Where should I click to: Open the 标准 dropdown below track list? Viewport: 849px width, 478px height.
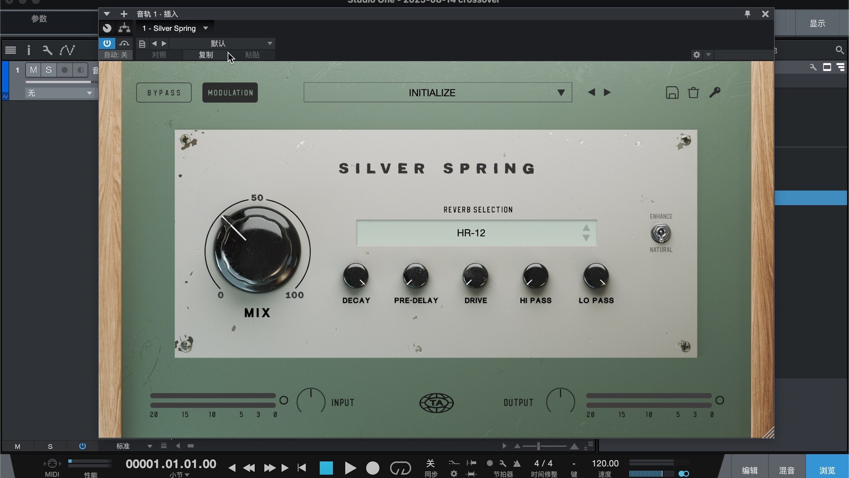[x=134, y=446]
